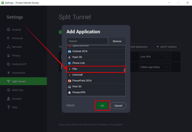Select Paint 3D in the list

click(x=96, y=57)
